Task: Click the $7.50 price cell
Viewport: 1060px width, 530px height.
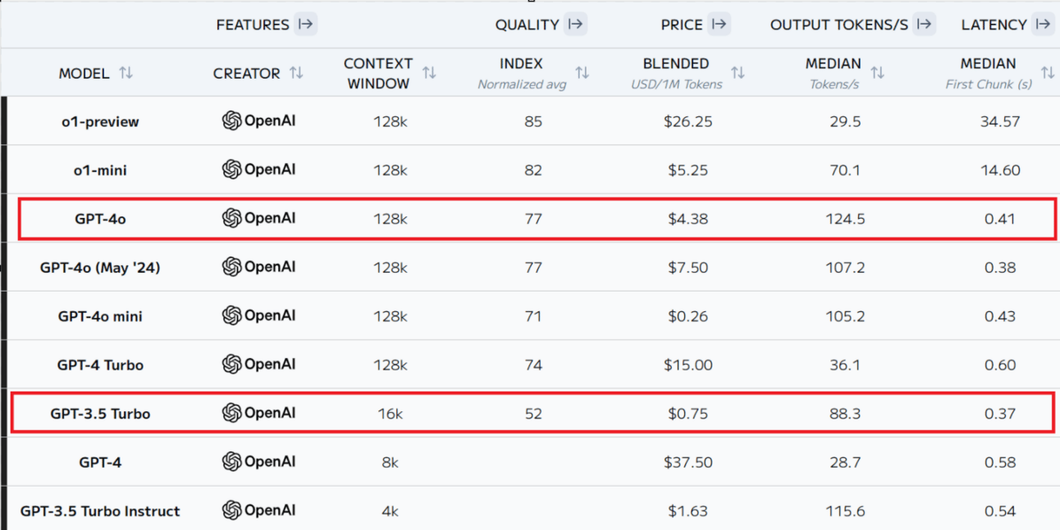Action: pyautogui.click(x=688, y=268)
